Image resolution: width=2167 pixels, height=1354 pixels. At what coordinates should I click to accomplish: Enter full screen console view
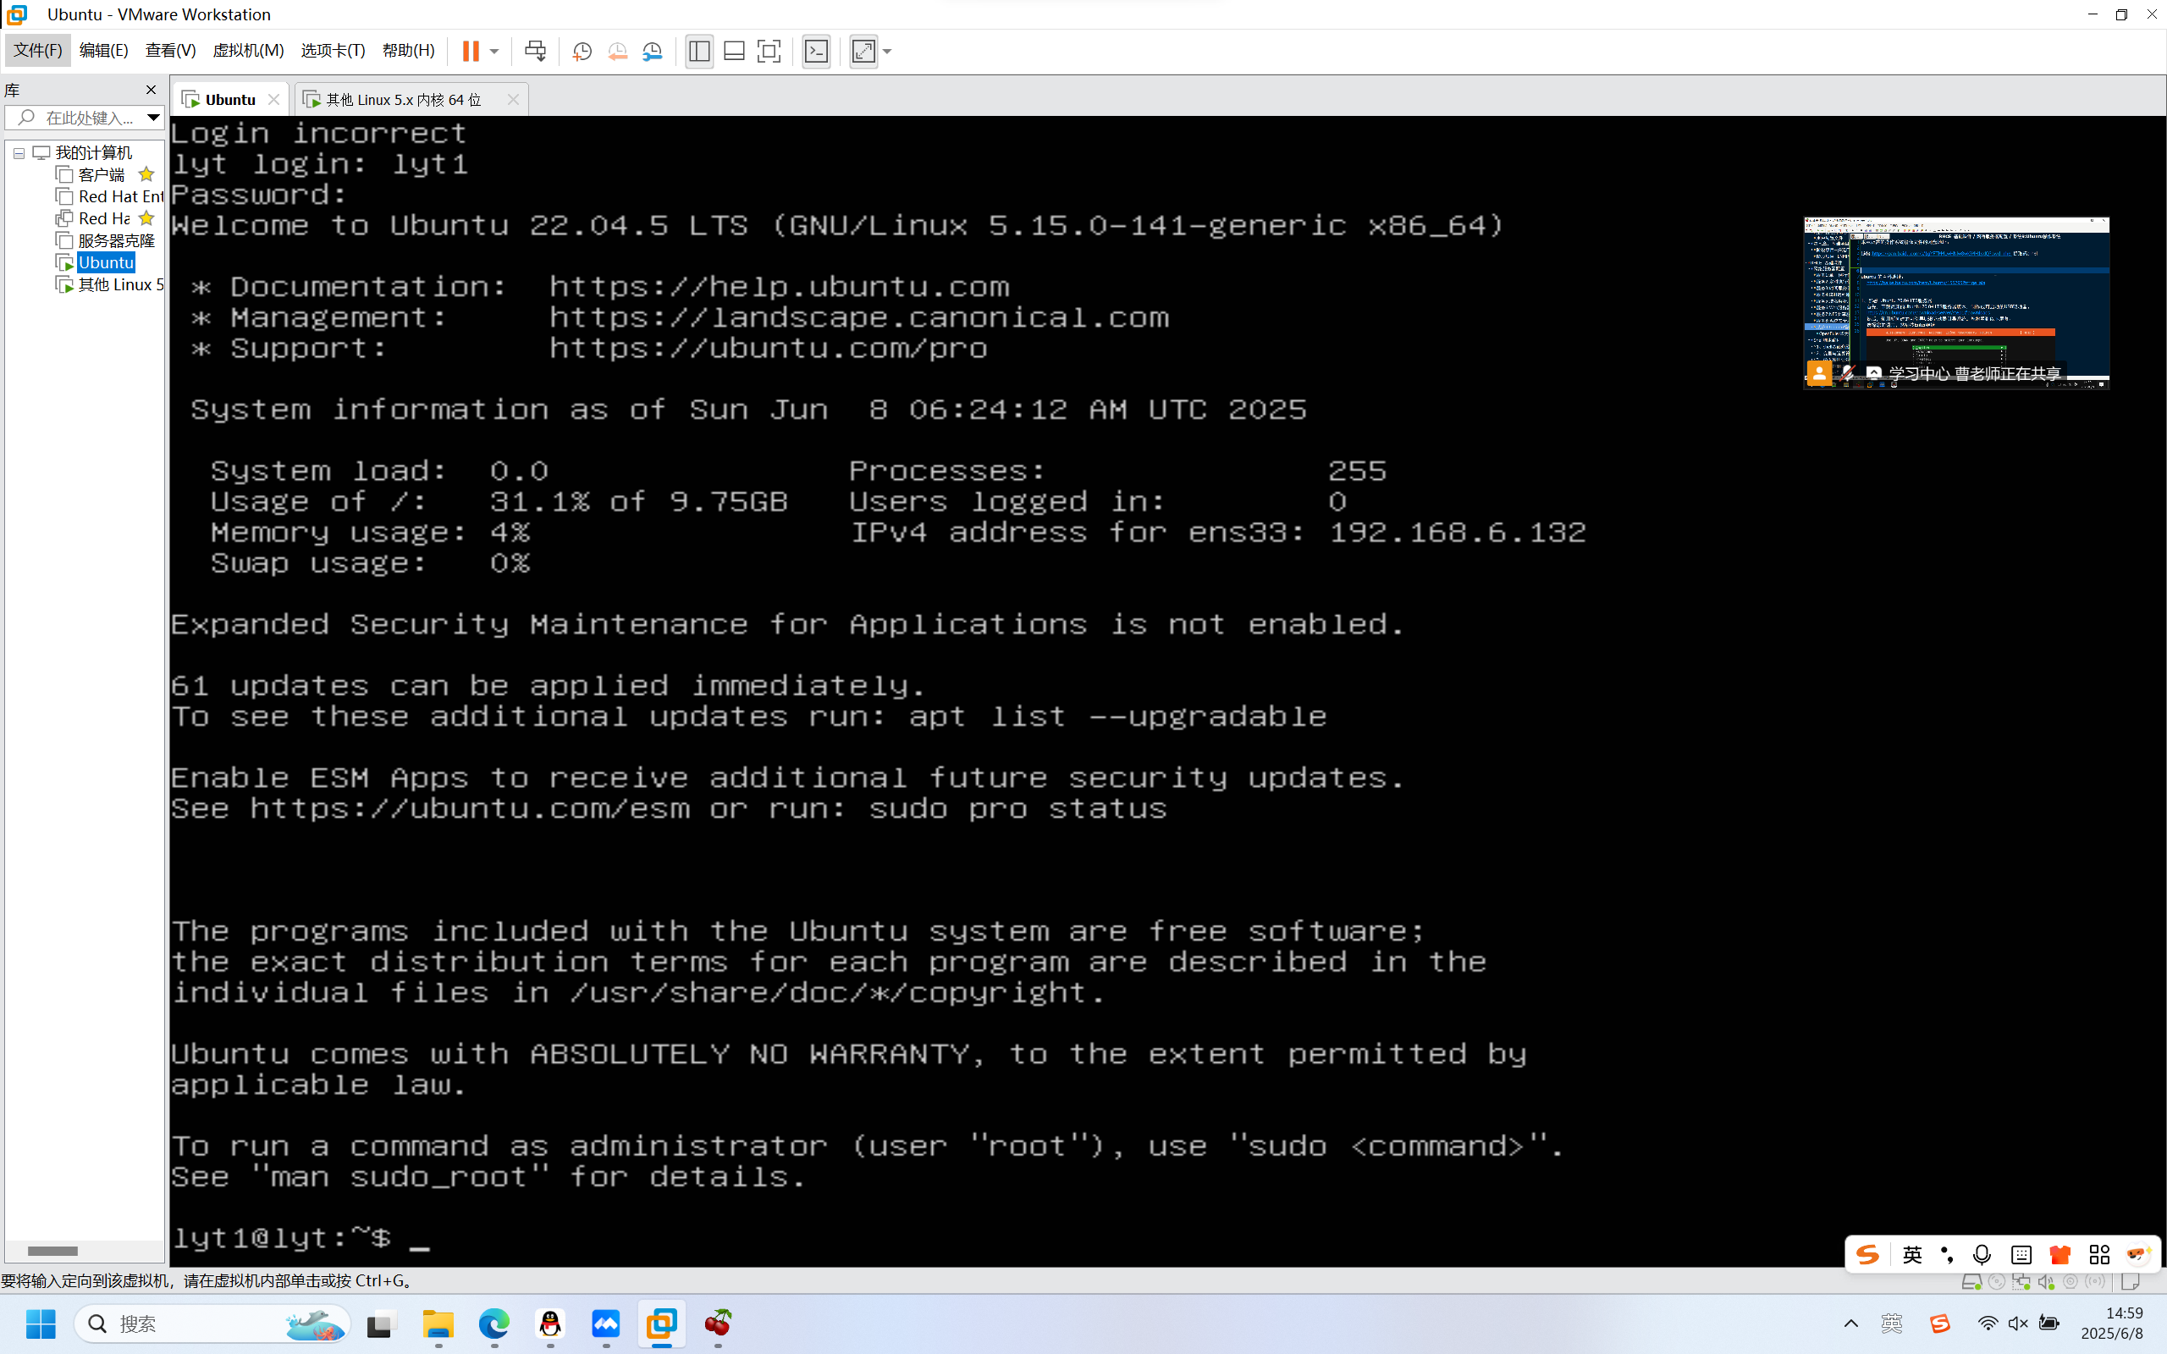point(769,51)
